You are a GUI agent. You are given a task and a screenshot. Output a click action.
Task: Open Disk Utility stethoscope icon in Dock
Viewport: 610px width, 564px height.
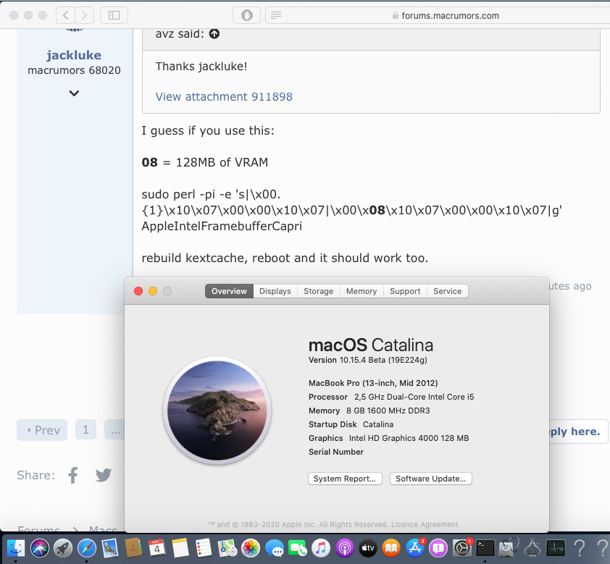point(509,548)
